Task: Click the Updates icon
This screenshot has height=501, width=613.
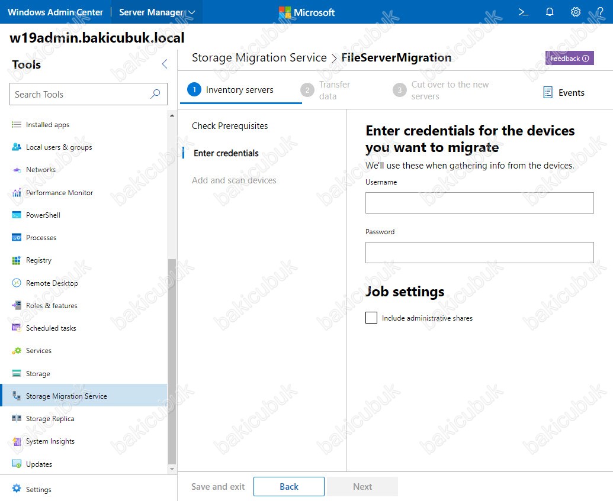Action: (x=17, y=464)
